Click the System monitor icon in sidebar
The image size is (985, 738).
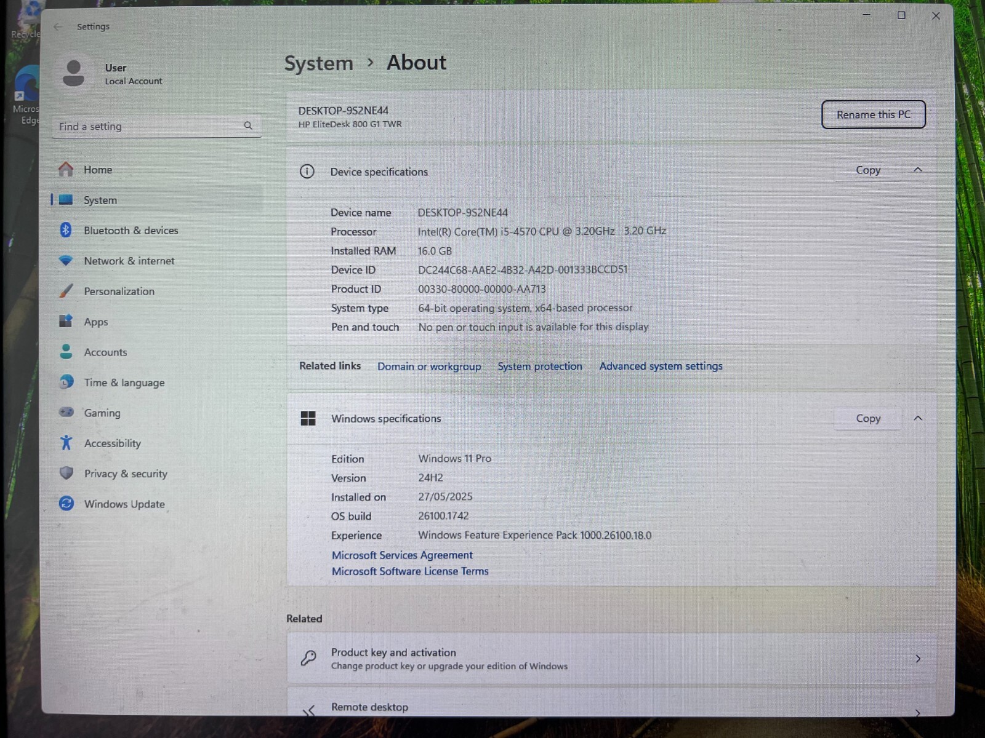tap(66, 200)
